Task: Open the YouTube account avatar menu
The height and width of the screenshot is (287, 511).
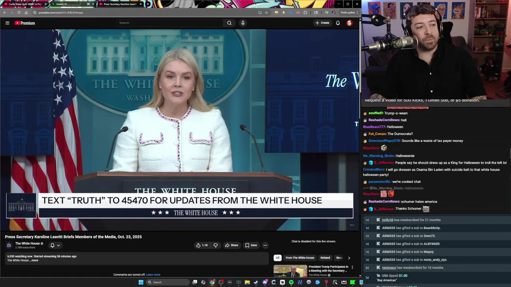Action: click(349, 23)
